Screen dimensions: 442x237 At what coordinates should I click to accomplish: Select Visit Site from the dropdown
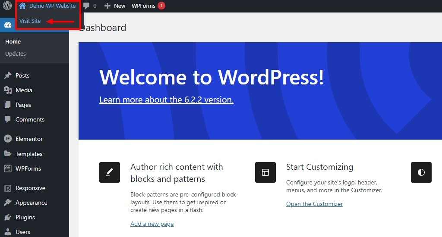[x=30, y=21]
